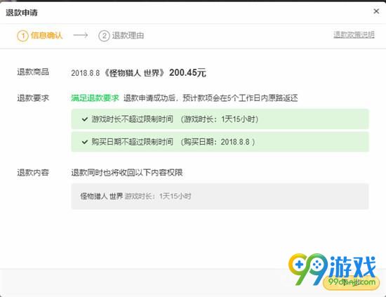Open the 退款政策说明 link
The width and height of the screenshot is (386, 297).
click(354, 34)
